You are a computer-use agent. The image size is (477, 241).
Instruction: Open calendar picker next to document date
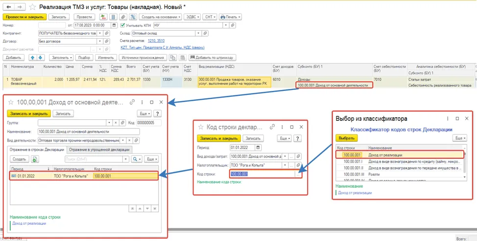[114, 25]
